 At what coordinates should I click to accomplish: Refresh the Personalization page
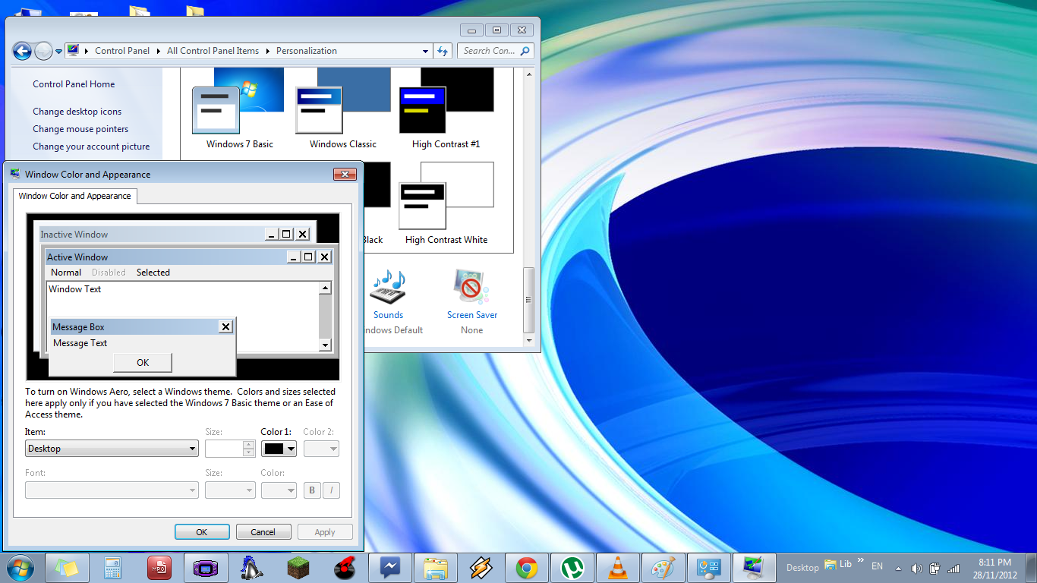(443, 51)
